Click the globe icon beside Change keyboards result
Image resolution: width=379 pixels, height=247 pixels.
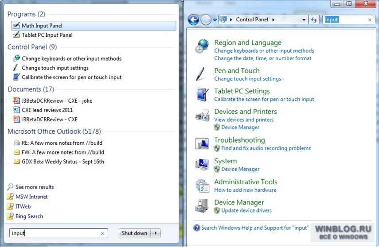pyautogui.click(x=16, y=58)
